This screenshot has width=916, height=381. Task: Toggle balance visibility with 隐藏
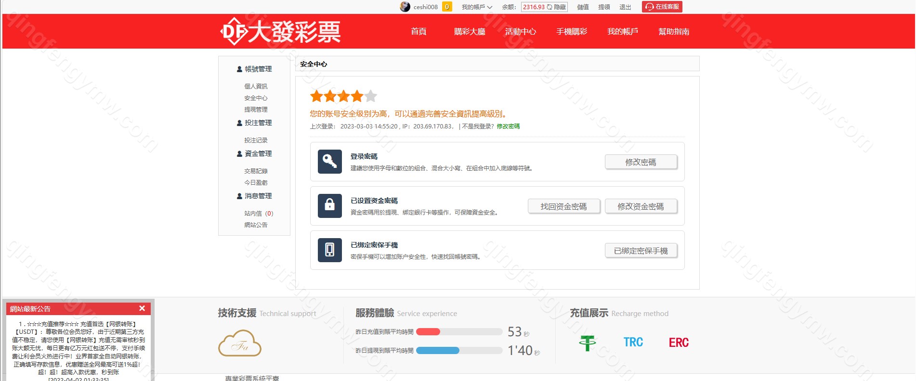[557, 7]
